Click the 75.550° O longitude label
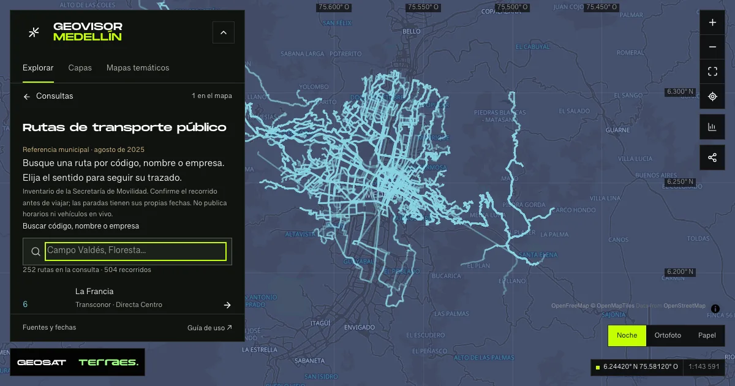The width and height of the screenshot is (735, 386). coord(424,7)
